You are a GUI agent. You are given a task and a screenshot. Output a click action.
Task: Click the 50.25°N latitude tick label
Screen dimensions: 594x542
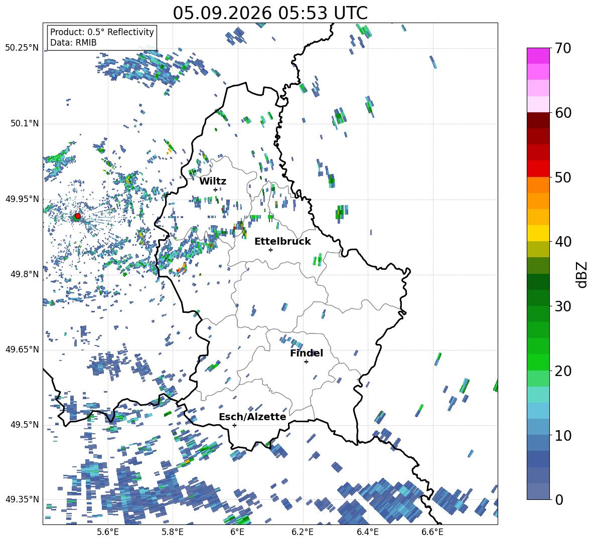[x=22, y=48]
